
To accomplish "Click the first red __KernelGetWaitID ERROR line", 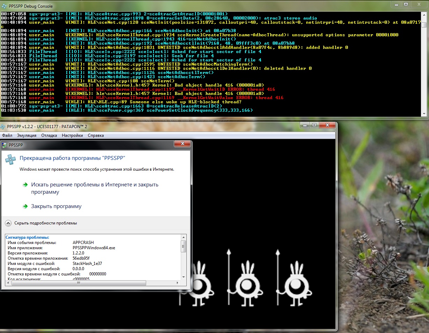I will [x=138, y=89].
